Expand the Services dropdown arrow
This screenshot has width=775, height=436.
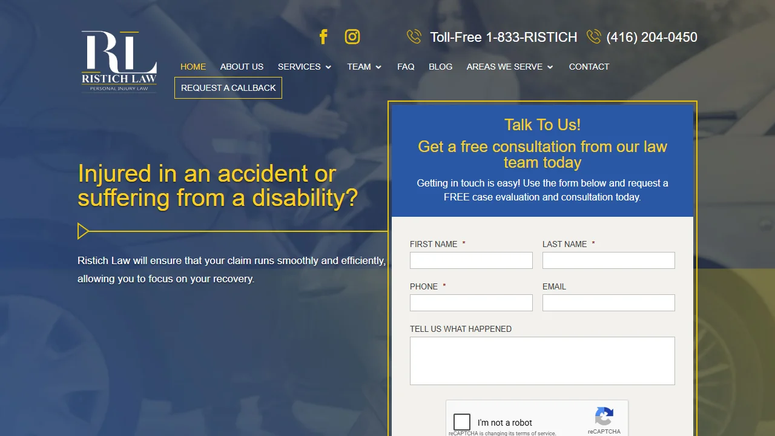tap(328, 67)
